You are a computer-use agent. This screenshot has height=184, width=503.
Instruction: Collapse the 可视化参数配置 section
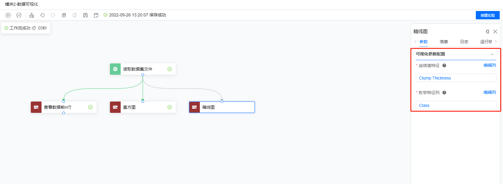point(492,54)
